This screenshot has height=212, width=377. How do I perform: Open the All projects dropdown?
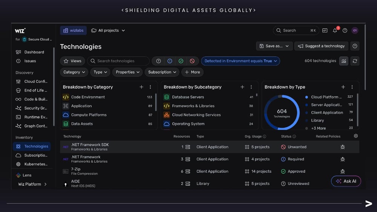pyautogui.click(x=108, y=31)
